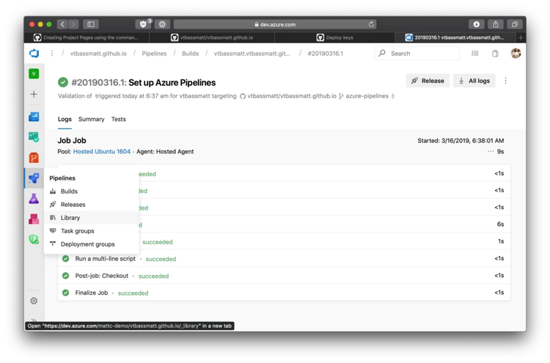Screen dimensions: 550x363
Task: Open the Test Plans flask icon
Action: 34,199
